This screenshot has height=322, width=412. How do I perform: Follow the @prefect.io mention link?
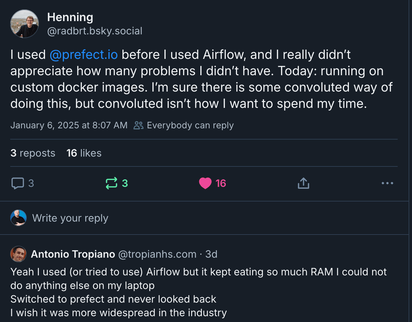click(x=84, y=55)
